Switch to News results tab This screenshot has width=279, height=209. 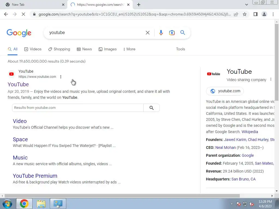click(x=84, y=49)
